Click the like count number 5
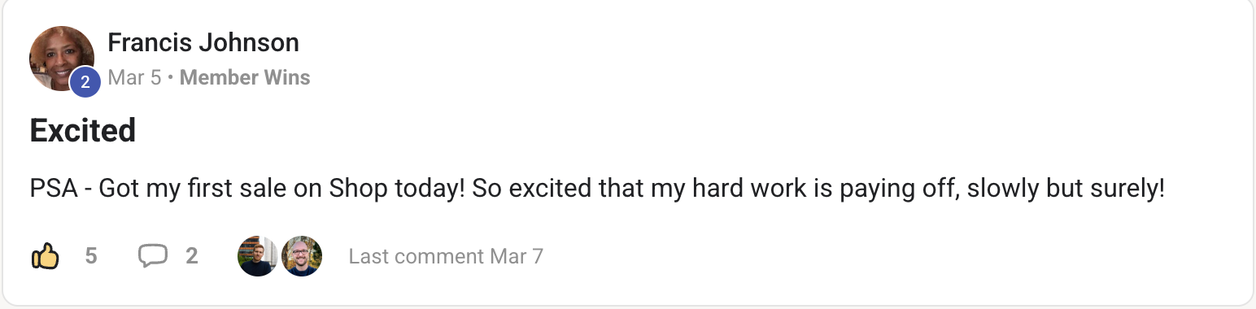 91,257
